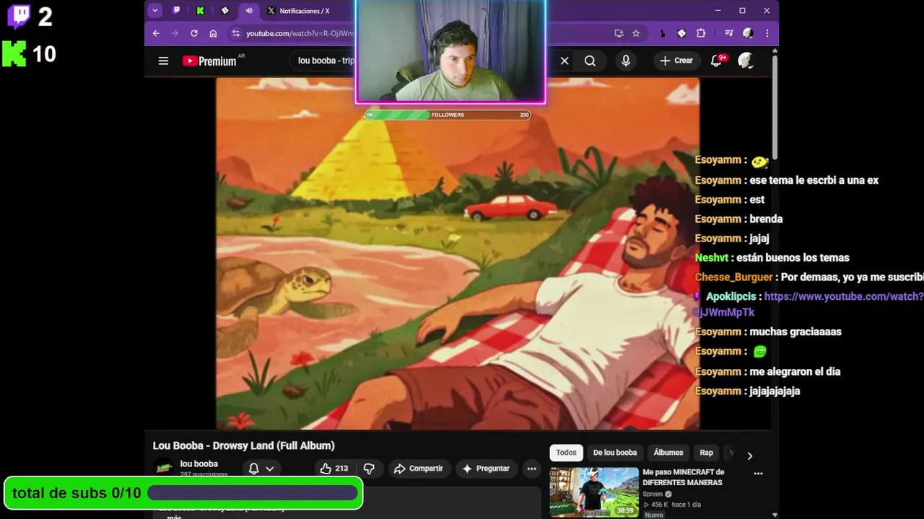Viewport: 924px width, 519px height.
Task: Install app icon in address bar
Action: click(x=619, y=33)
